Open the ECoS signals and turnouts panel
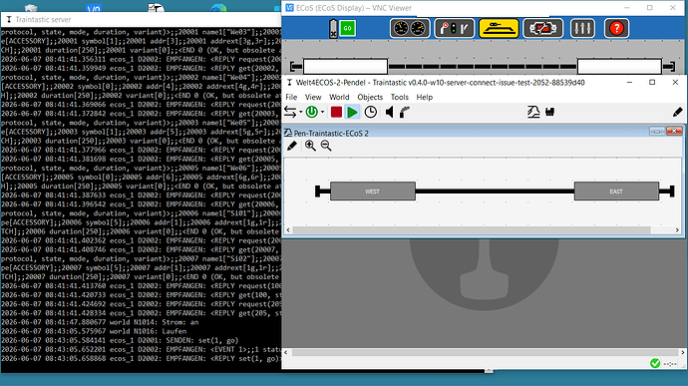Screen dimensions: 688x386 [x=454, y=29]
